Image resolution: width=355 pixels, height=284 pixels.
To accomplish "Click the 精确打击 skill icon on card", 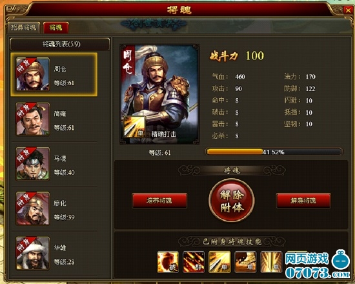I will tap(134, 127).
